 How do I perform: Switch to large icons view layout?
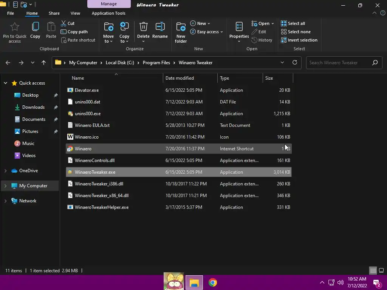pyautogui.click(x=381, y=270)
